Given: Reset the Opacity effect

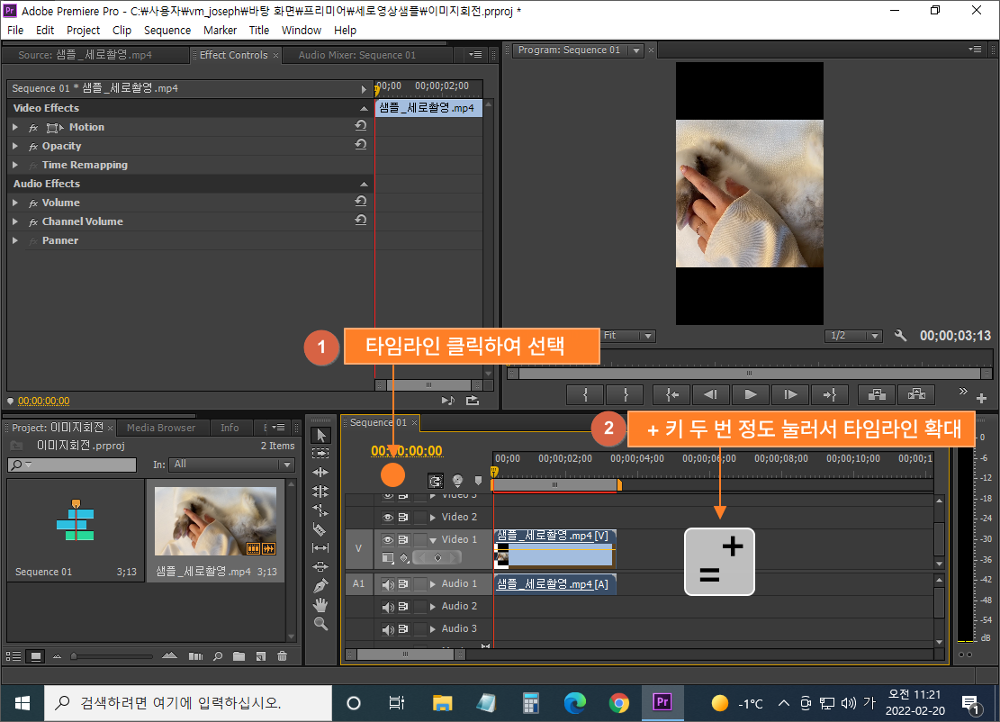Looking at the screenshot, I should (361, 145).
